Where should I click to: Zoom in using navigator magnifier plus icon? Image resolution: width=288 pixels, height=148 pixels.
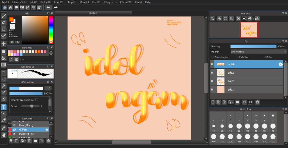click(220, 18)
